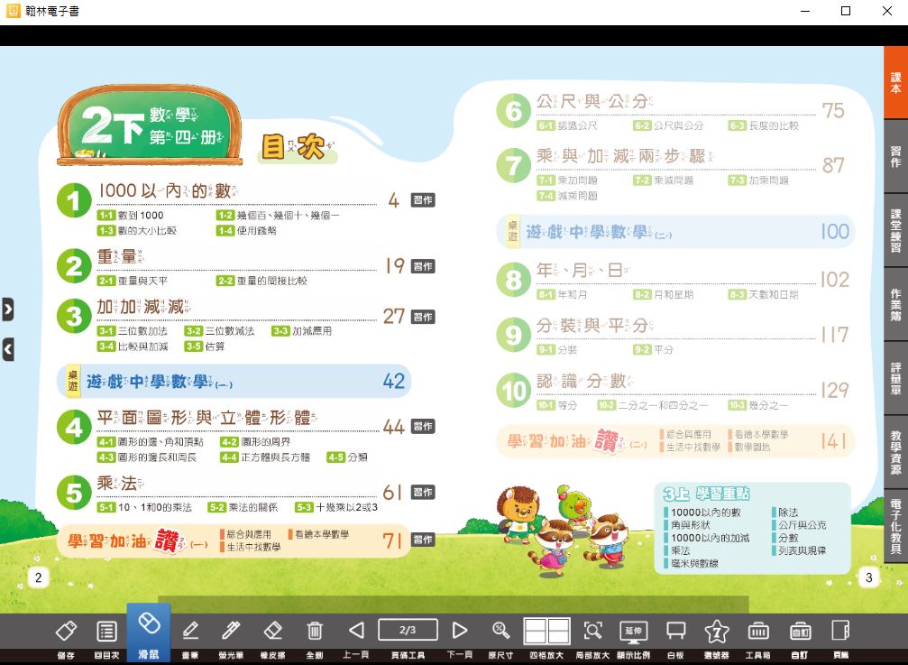The image size is (908, 665).
Task: Open 習作 button beside page 71
Action: pyautogui.click(x=423, y=540)
